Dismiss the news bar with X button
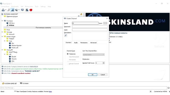Image resolution: width=170 pixels, height=95 pixels. [151, 92]
